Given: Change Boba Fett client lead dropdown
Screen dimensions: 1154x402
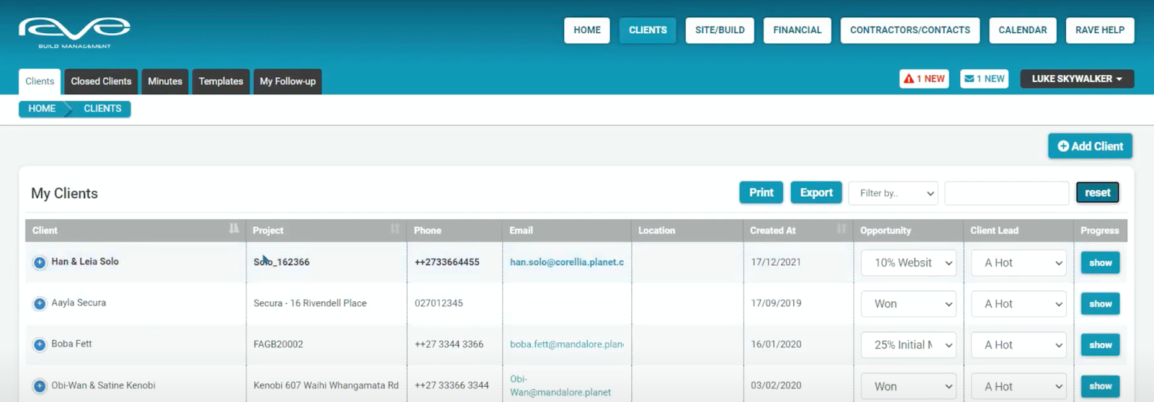Looking at the screenshot, I should coord(1018,345).
